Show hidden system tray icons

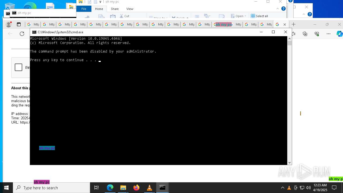coord(282,188)
